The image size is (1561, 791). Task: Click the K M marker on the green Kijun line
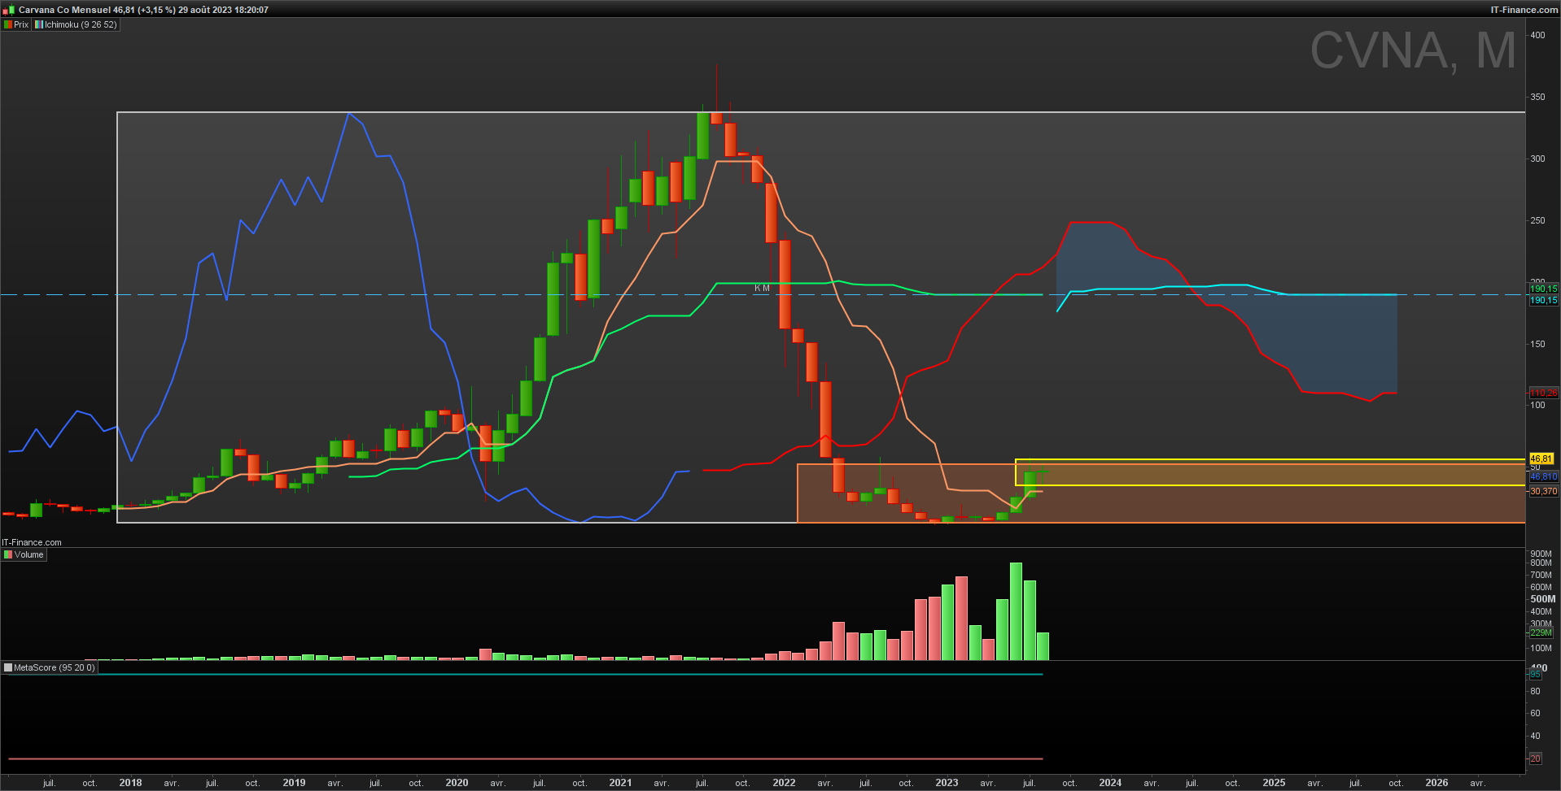762,288
